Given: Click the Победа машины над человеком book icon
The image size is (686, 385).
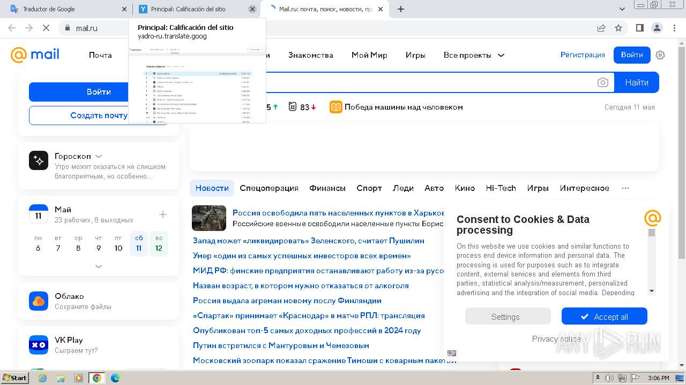Looking at the screenshot, I should [x=335, y=107].
